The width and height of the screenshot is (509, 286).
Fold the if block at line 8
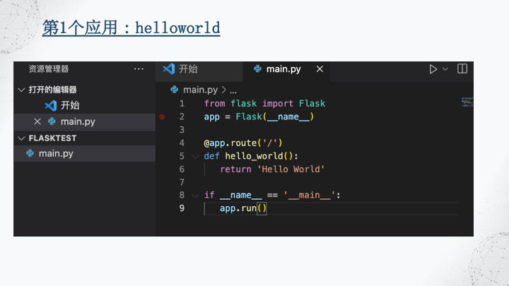pos(195,196)
